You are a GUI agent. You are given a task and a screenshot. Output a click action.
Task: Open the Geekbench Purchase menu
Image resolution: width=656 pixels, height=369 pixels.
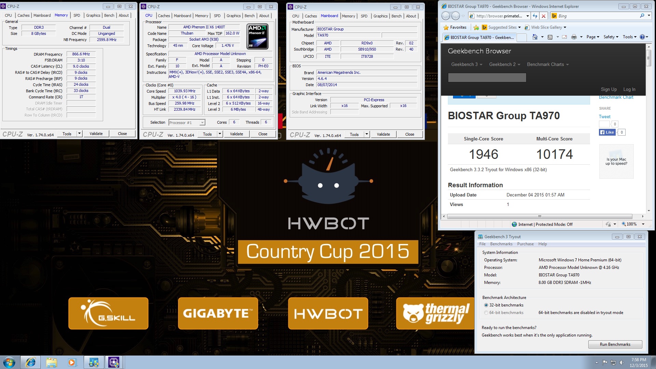click(x=525, y=244)
